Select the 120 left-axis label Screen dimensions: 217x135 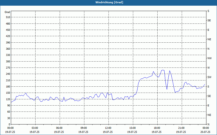click(x=8, y=99)
